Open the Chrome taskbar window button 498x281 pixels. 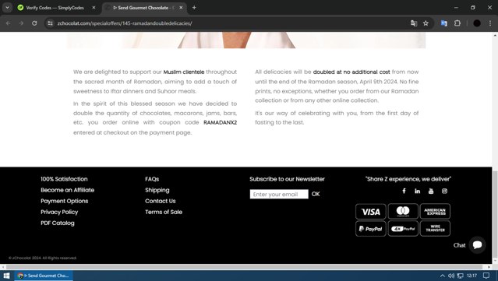(44, 276)
